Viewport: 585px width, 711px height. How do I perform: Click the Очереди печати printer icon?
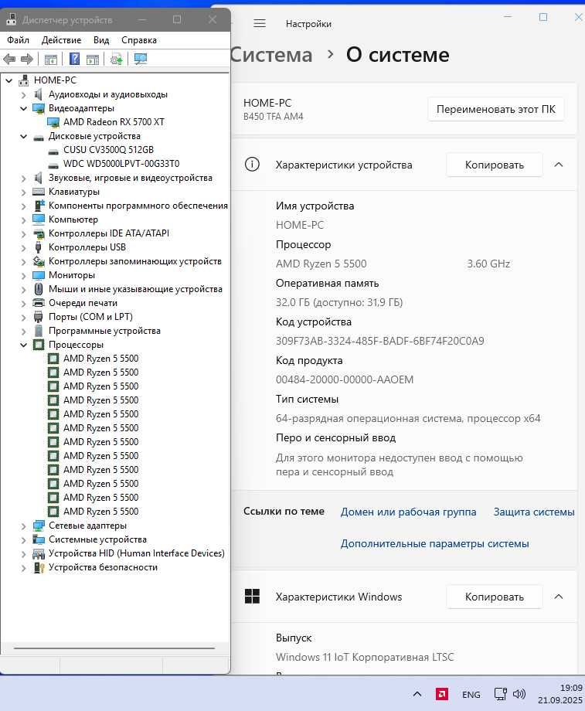pos(39,303)
